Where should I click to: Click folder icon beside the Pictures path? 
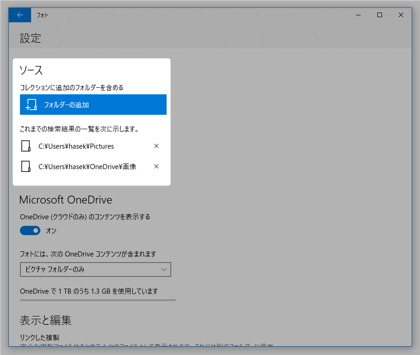pos(26,146)
